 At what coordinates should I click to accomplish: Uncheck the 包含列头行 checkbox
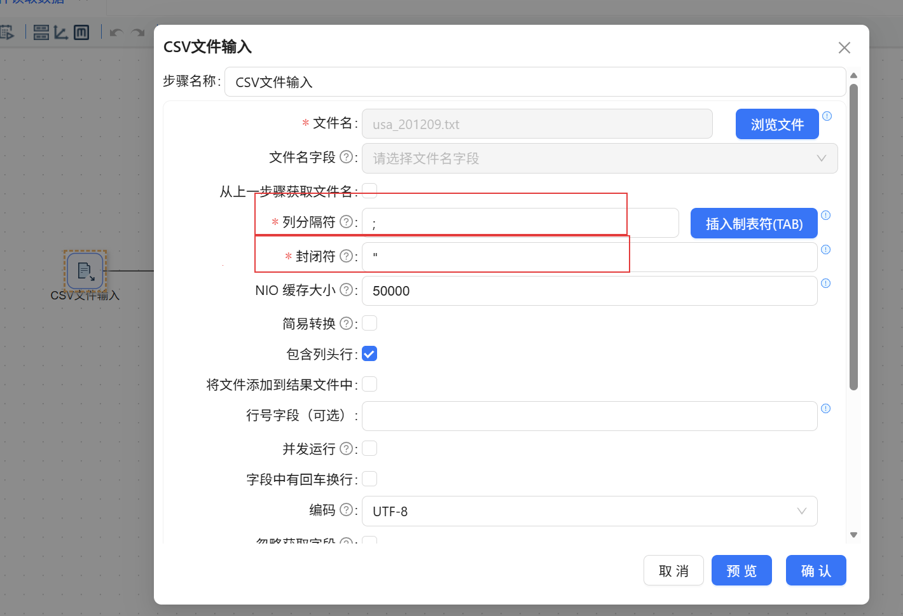point(369,354)
